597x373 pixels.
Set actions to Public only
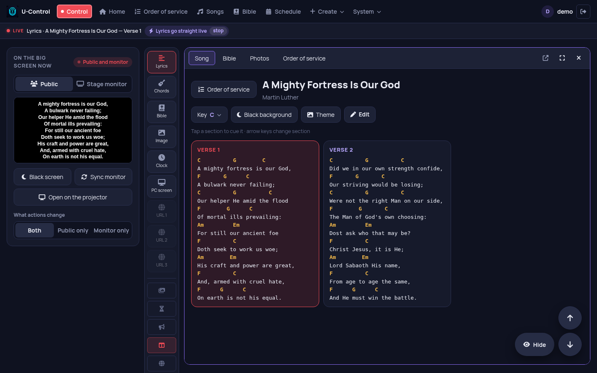pos(73,230)
